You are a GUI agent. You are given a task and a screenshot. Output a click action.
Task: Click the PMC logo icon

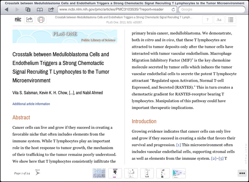18,20
